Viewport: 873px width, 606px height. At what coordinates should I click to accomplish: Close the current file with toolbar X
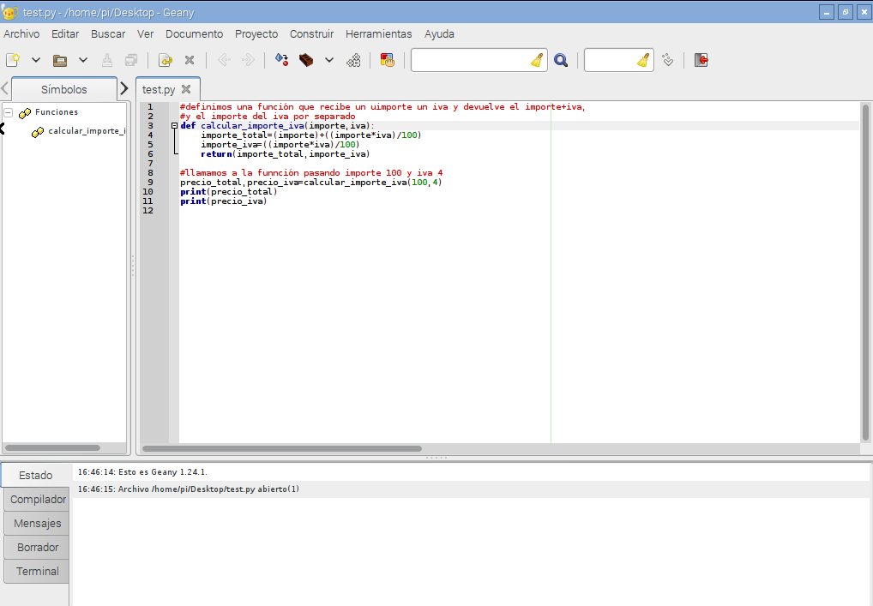[190, 60]
